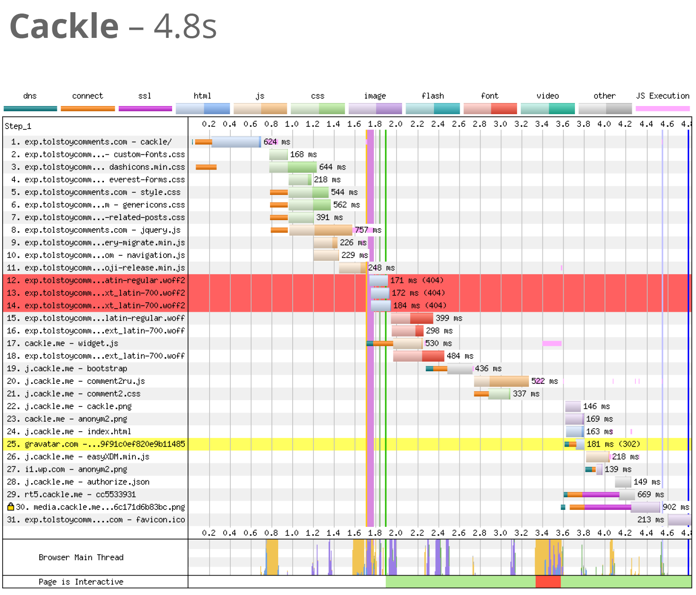Image resolution: width=696 pixels, height=595 pixels.
Task: Select the cackle.me widget.js request label
Action: click(x=62, y=344)
